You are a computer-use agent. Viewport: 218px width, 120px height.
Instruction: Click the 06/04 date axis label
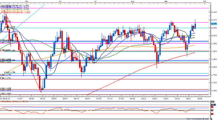[x=65, y=98]
